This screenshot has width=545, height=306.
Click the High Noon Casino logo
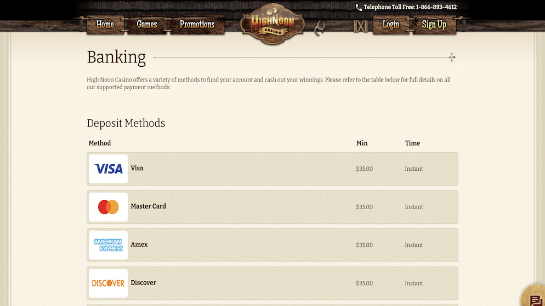[x=272, y=24]
